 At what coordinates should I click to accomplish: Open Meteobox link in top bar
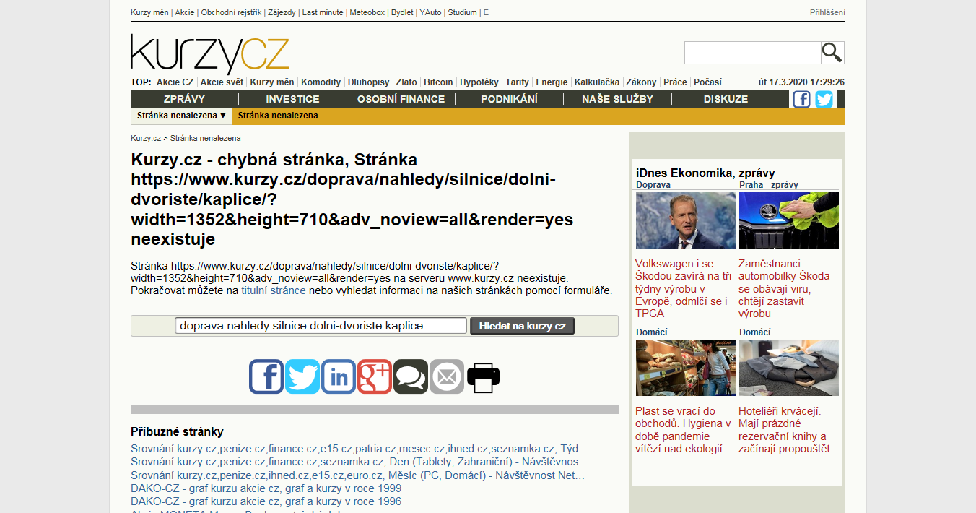point(367,12)
